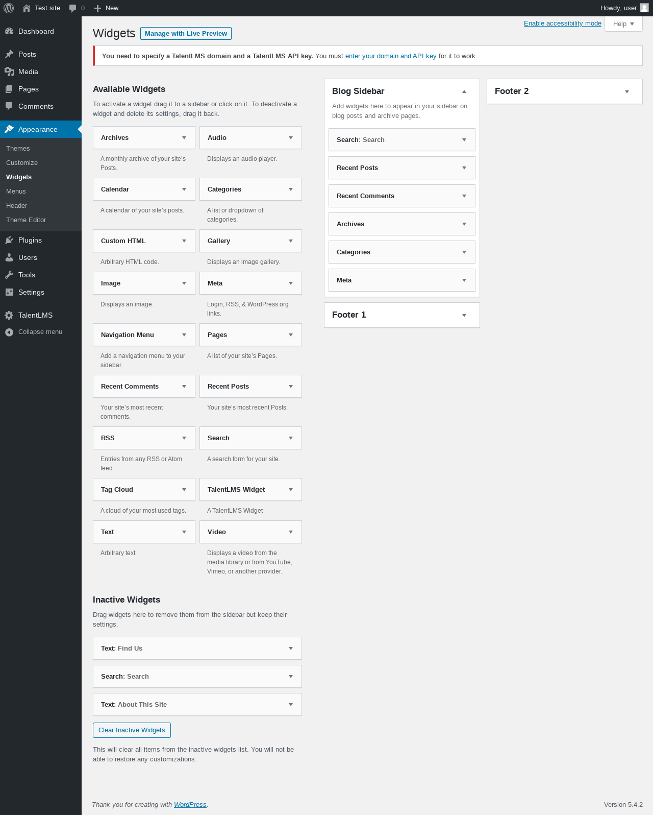Viewport: 653px width, 815px height.
Task: Click Clear Inactive Widgets button
Action: point(132,730)
